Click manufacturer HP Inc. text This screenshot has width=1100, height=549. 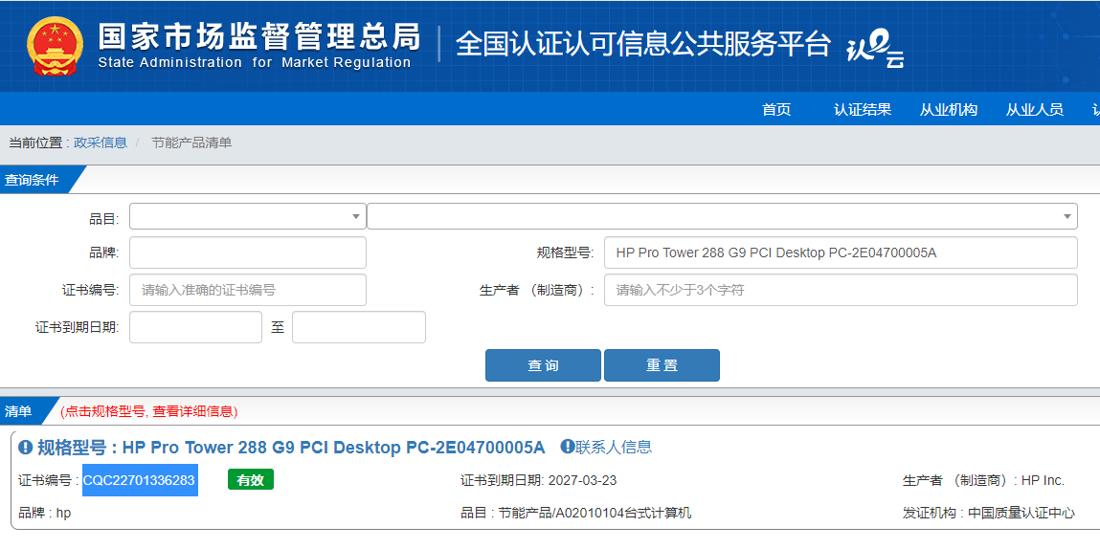tap(1043, 480)
